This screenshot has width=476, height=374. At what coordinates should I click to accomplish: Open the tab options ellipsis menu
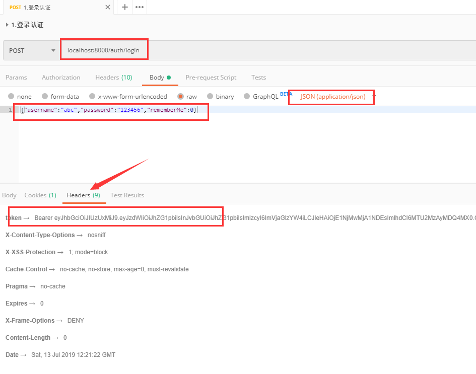(139, 7)
